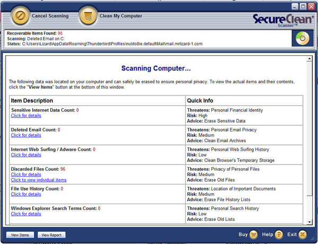318x244 pixels.
Task: Click Advice: Erase File History Lists text
Action: pyautogui.click(x=218, y=200)
